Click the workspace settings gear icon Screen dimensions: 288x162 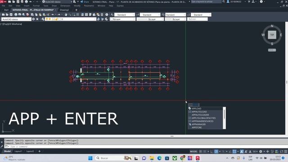click(33, 19)
